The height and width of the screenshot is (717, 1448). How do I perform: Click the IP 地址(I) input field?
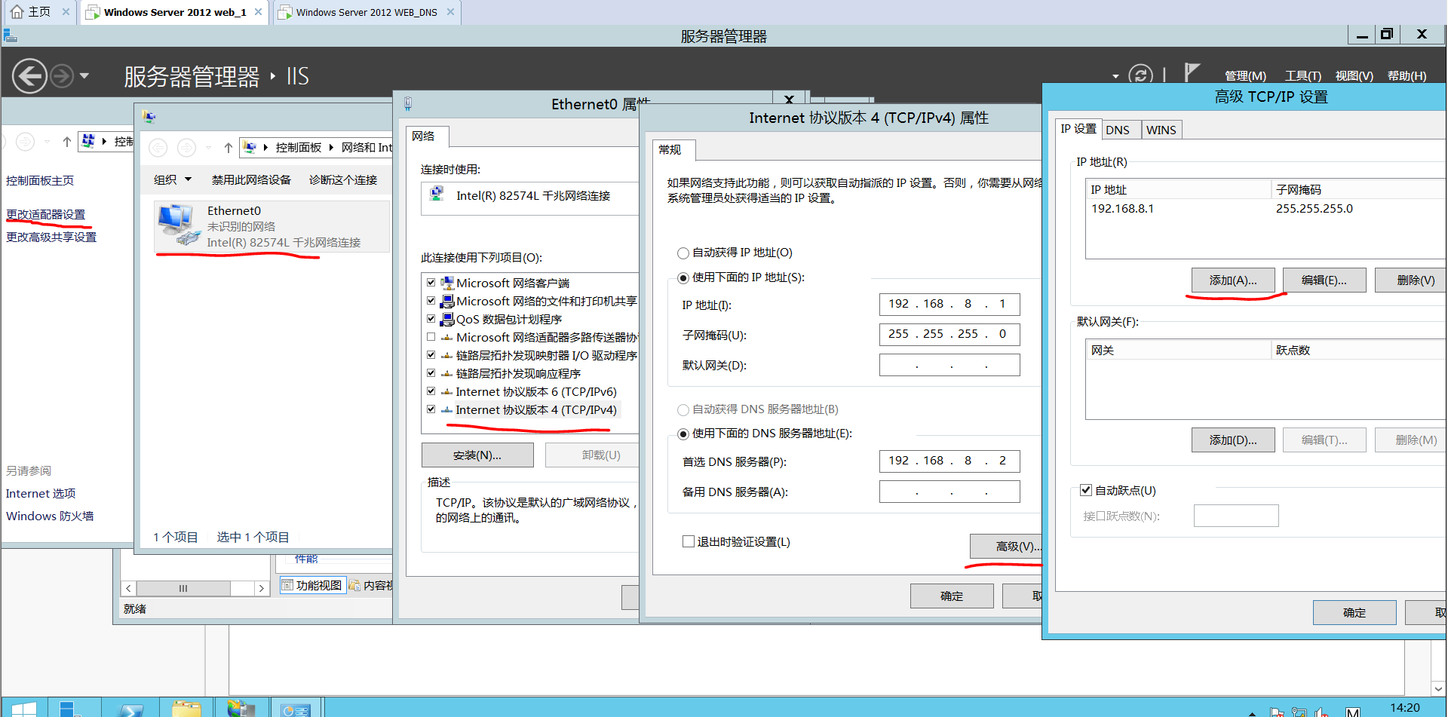click(x=949, y=305)
